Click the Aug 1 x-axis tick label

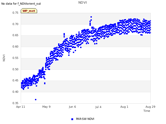pyautogui.click(x=124, y=107)
